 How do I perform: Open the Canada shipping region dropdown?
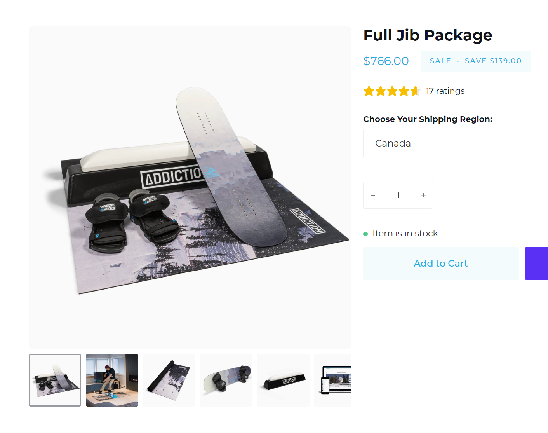click(456, 143)
